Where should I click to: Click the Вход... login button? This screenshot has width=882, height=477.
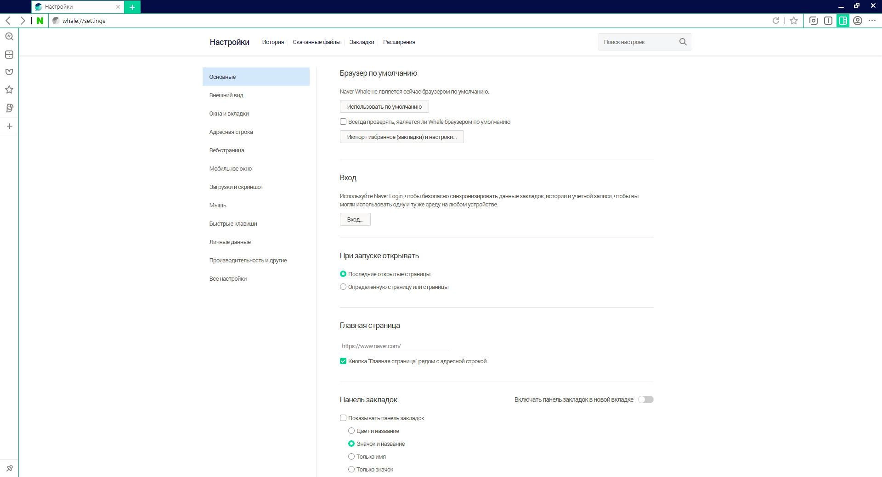tap(355, 219)
